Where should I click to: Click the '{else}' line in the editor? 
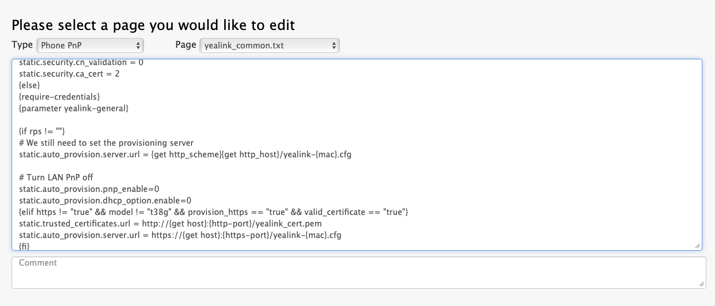pos(29,85)
